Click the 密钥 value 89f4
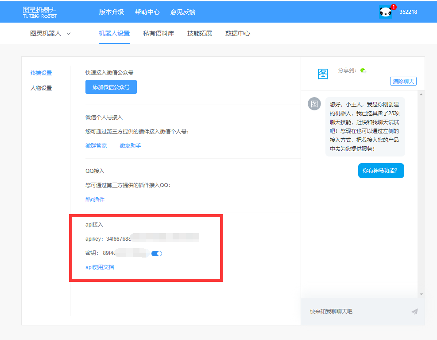 (x=108, y=253)
